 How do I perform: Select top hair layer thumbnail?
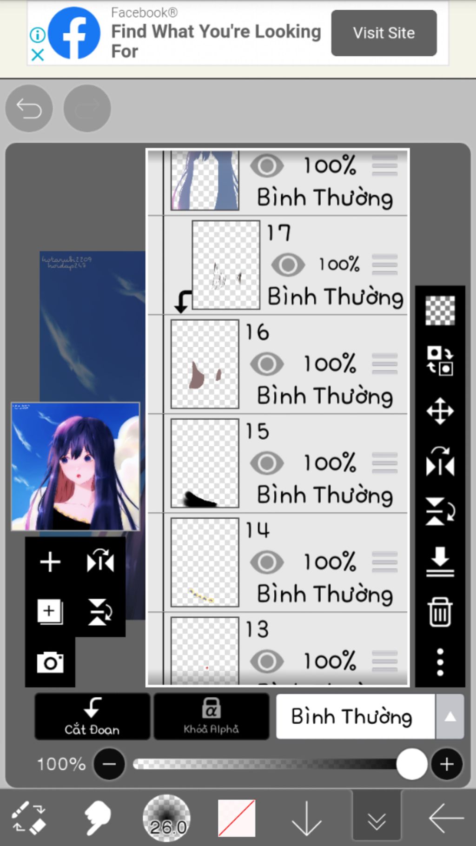205,180
